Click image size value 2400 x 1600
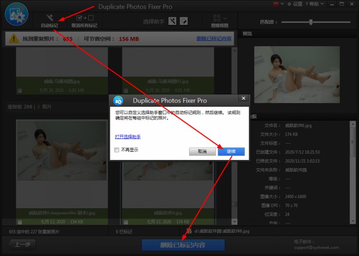 296,196
